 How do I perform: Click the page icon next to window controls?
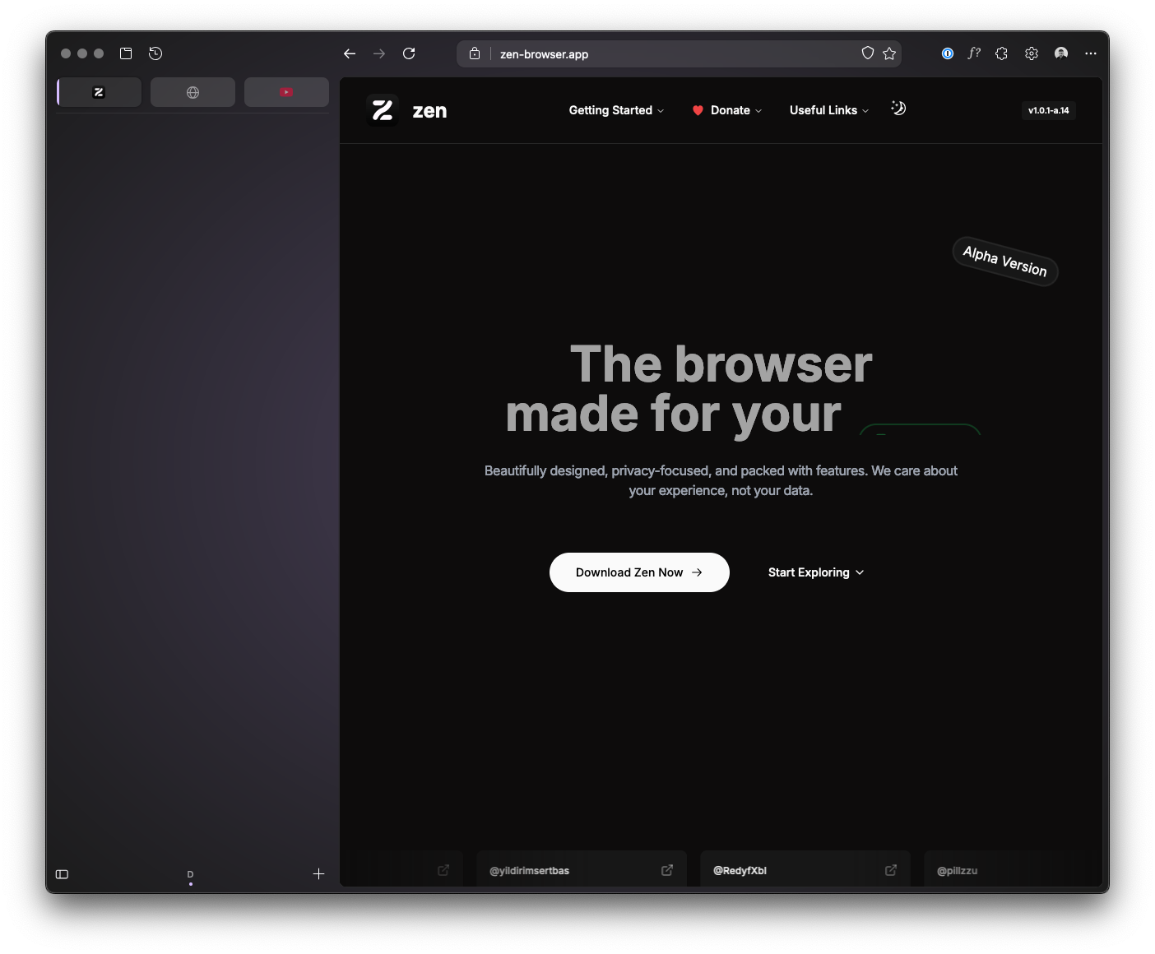click(126, 53)
